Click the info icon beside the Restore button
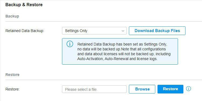 coord(189,89)
